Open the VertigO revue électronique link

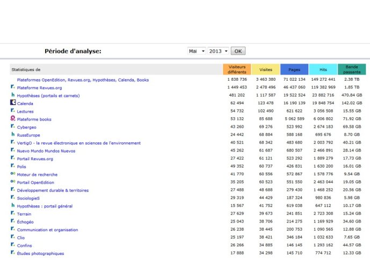coord(79,143)
